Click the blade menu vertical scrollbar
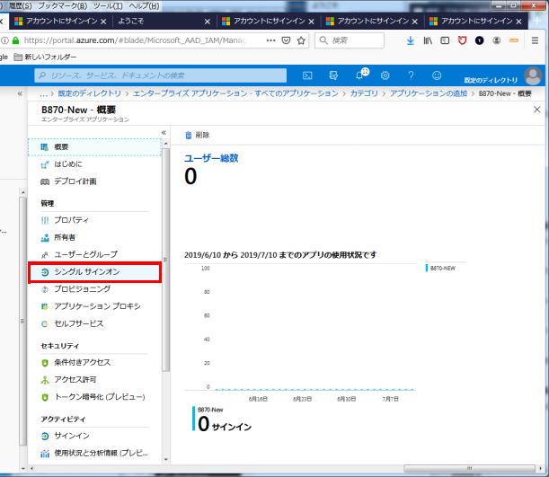 tap(165, 260)
